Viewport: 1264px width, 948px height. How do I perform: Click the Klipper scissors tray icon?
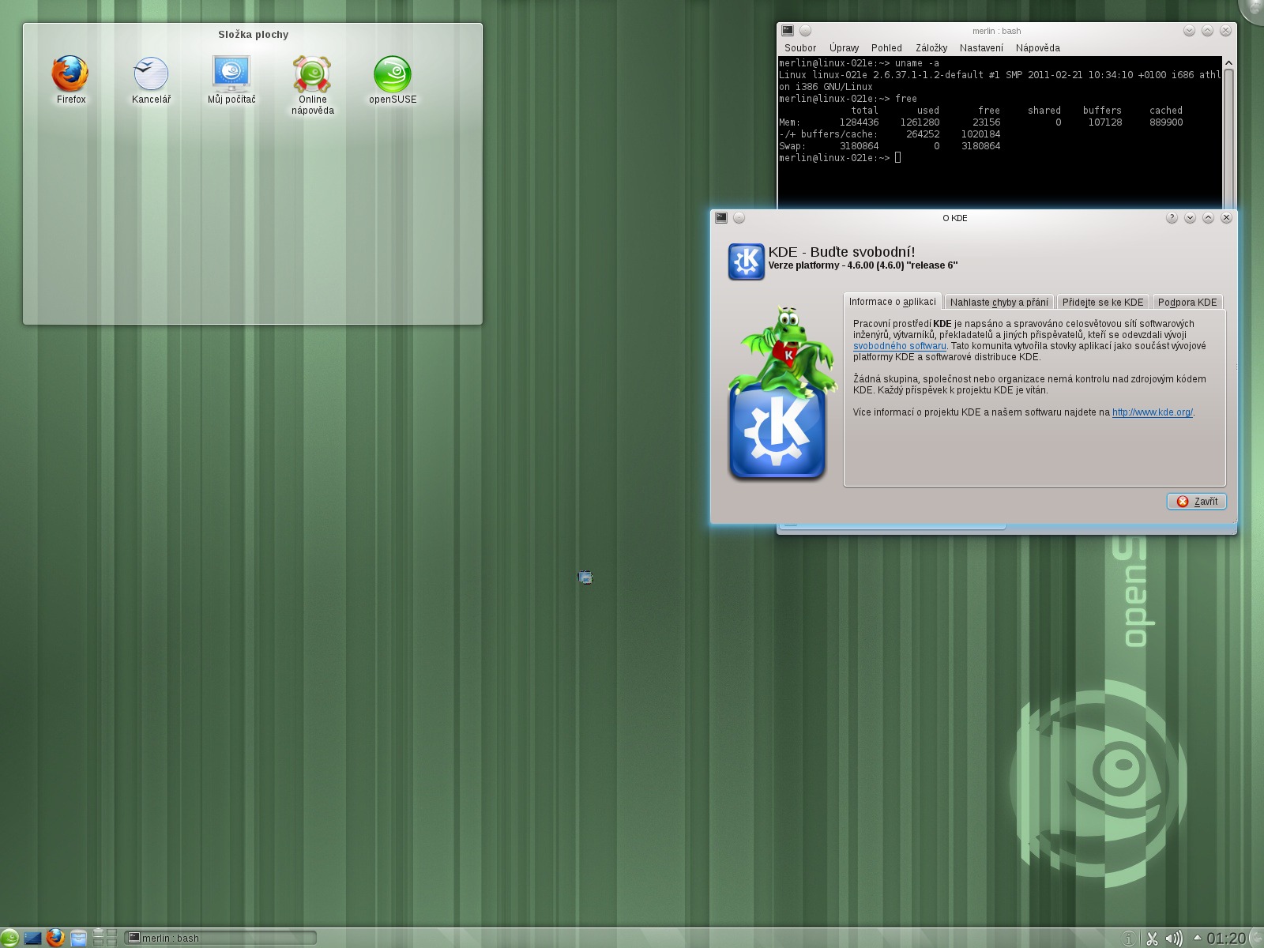pyautogui.click(x=1152, y=939)
